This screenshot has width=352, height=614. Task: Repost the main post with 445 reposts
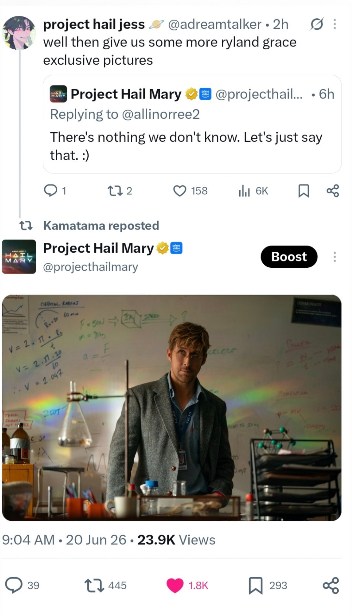tap(94, 585)
